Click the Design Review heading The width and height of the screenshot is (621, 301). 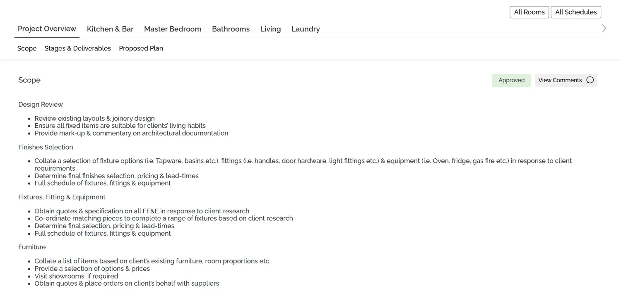click(41, 105)
